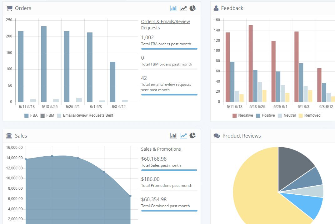
Task: Click the 5/25-6/1 label on Orders chart
Action: click(72, 106)
